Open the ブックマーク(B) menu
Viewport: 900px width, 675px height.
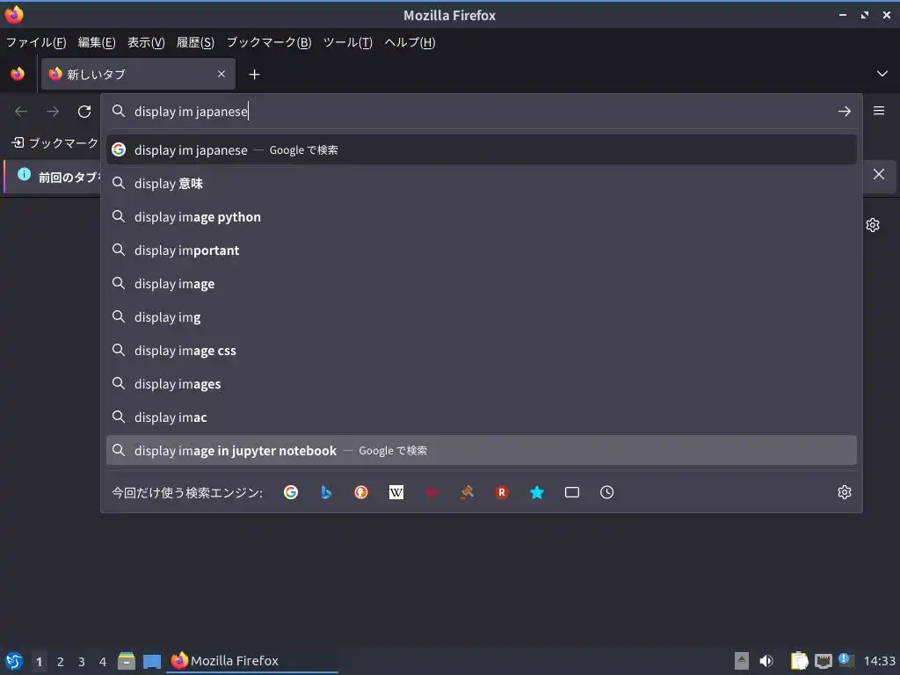[x=269, y=42]
